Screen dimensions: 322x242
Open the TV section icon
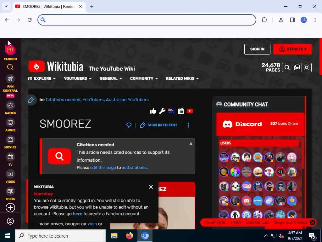click(10, 157)
